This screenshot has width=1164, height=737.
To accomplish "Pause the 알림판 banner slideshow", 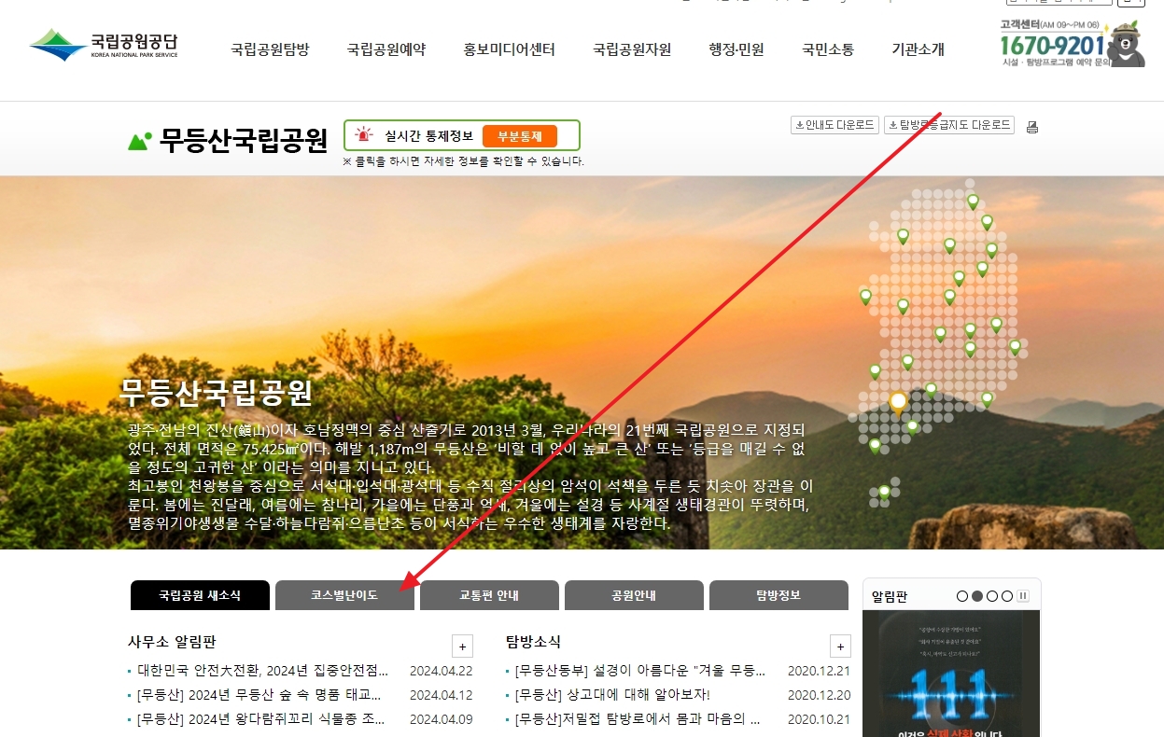I will [1023, 596].
